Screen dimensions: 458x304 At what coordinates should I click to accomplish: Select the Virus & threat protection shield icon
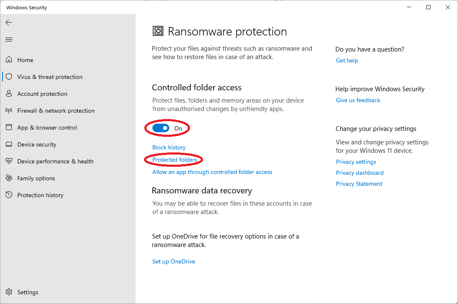coord(9,77)
